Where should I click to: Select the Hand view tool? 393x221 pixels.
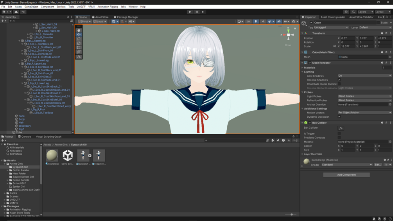pyautogui.click(x=79, y=30)
